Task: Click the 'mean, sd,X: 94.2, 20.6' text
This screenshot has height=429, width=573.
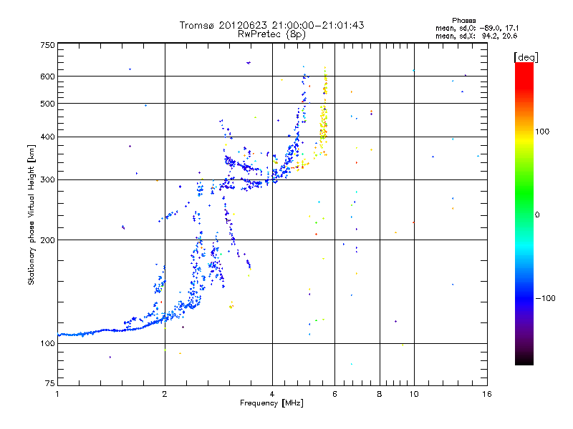Action: [476, 36]
